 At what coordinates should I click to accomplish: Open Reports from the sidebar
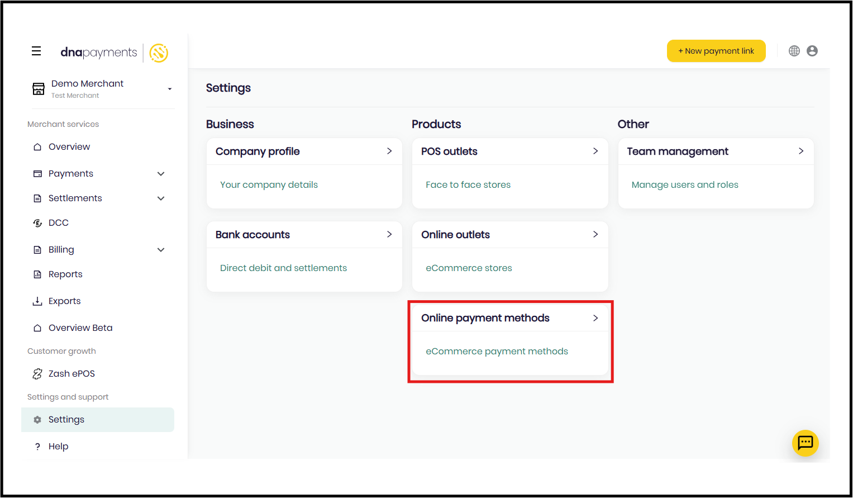click(65, 274)
